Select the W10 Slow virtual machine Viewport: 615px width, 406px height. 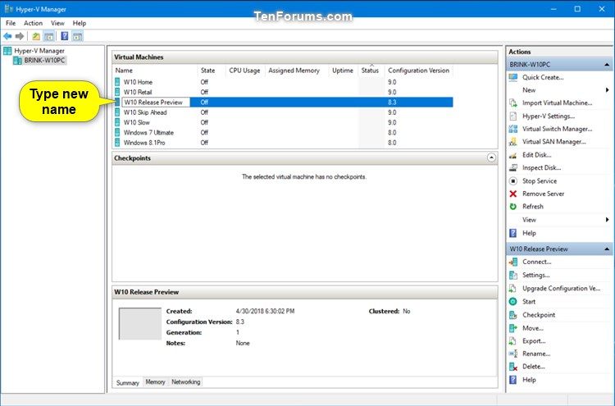[136, 122]
